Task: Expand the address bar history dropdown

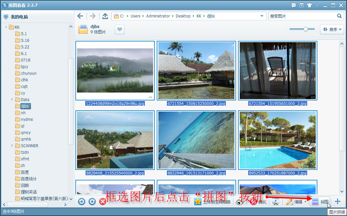Action: click(262, 16)
